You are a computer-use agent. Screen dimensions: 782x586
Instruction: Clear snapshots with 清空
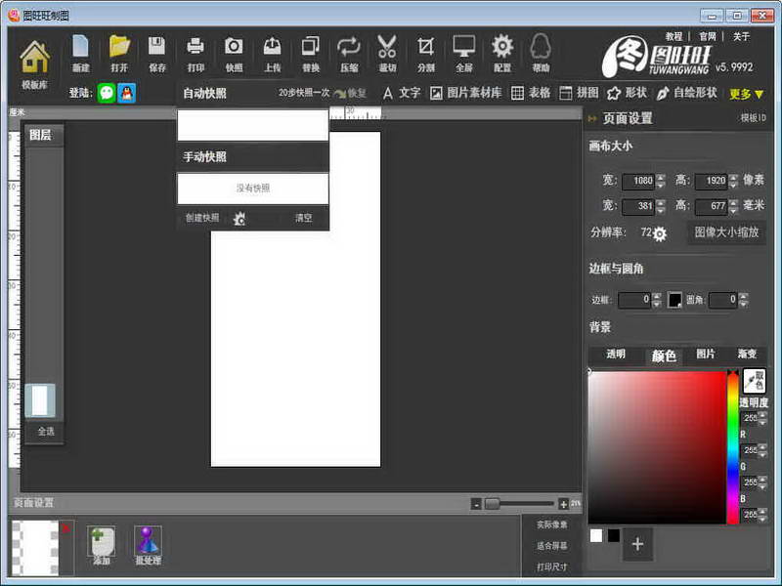[303, 218]
